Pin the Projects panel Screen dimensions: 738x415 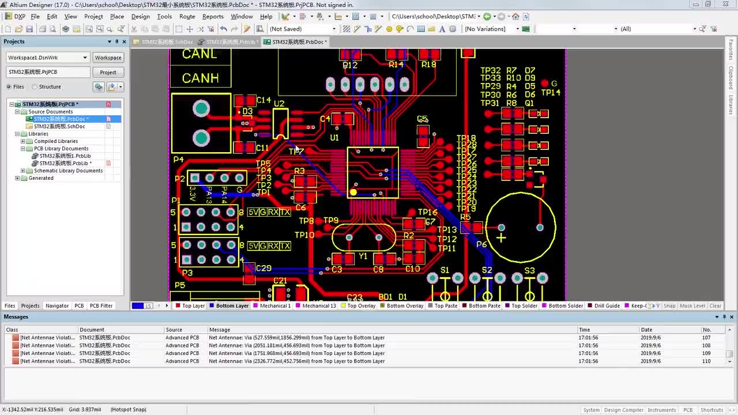[116, 41]
